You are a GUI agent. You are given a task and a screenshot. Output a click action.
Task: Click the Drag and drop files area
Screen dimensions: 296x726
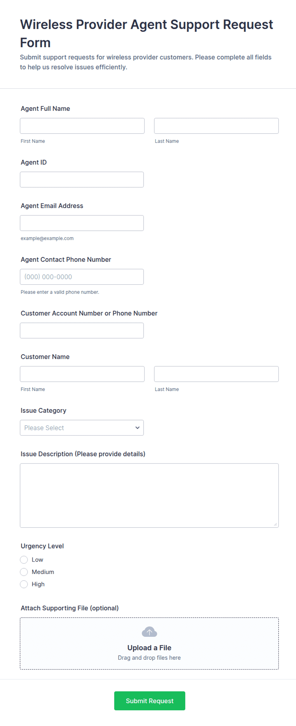click(x=149, y=644)
